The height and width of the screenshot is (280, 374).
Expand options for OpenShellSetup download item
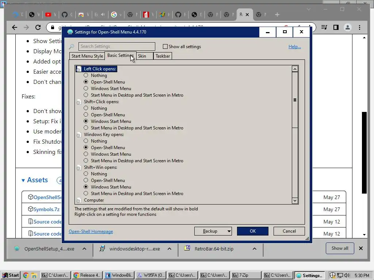pyautogui.click(x=84, y=249)
